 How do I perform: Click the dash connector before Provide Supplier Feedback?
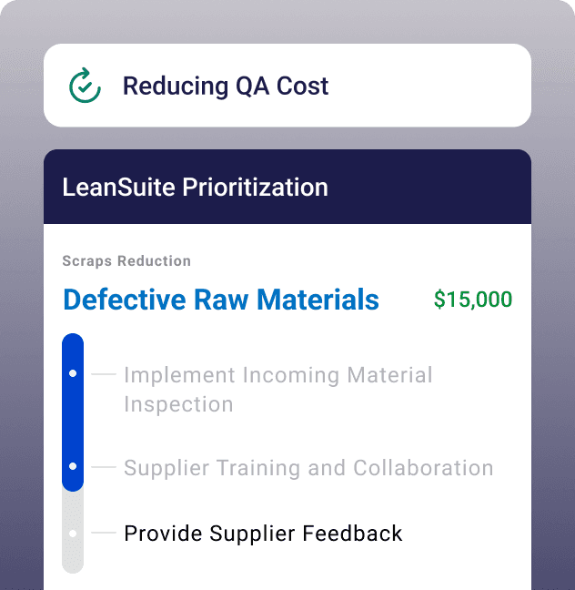coord(104,533)
